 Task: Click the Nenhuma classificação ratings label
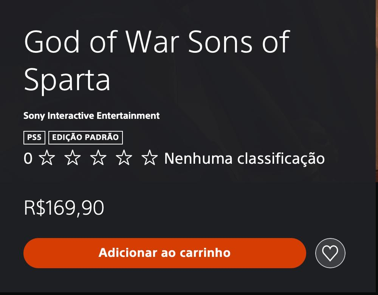244,158
